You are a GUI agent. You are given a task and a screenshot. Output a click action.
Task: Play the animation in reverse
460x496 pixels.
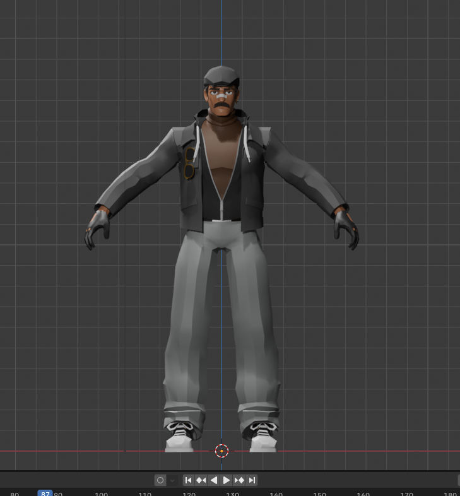tap(213, 480)
